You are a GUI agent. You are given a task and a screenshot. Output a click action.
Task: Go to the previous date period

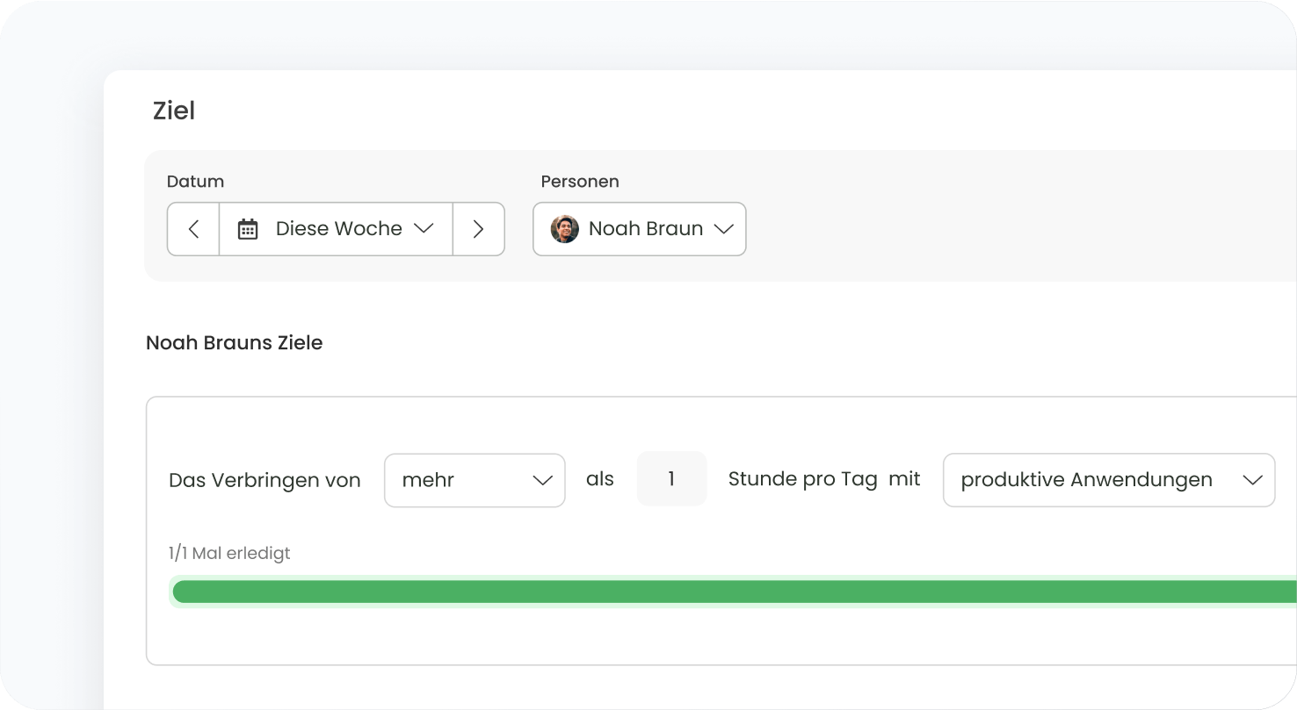[193, 229]
